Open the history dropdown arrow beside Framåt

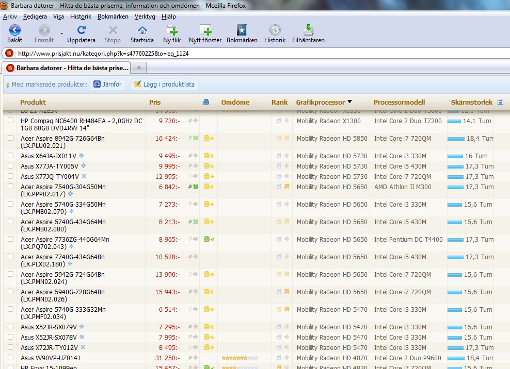61,33
